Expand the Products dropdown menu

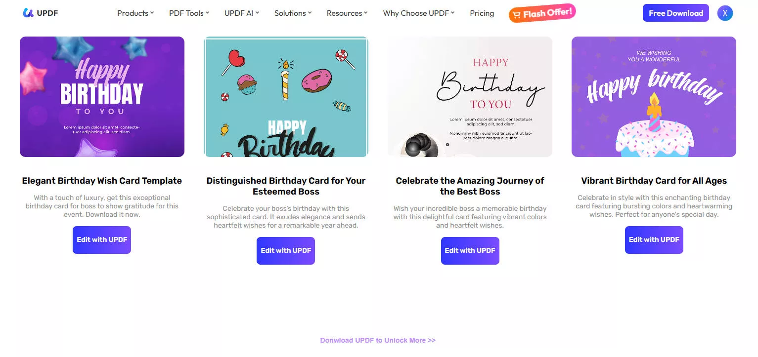click(135, 13)
